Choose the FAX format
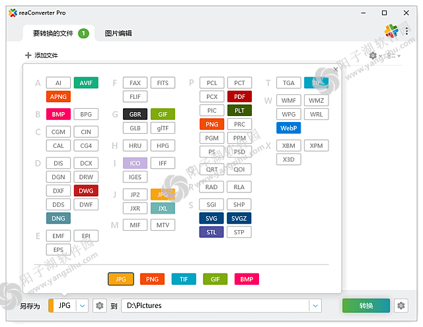This screenshot has height=327, width=423. (135, 83)
